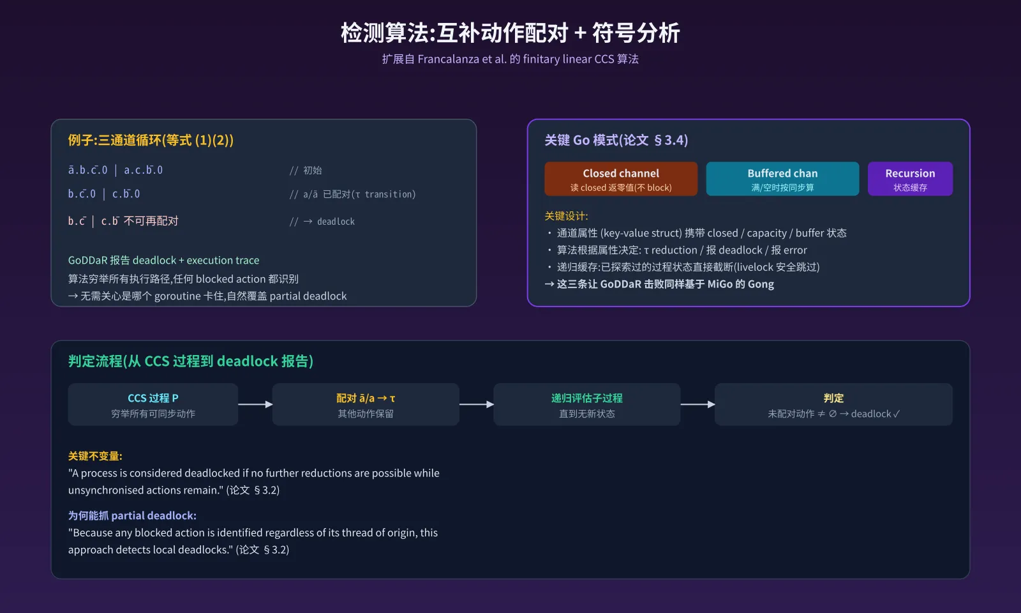This screenshot has width=1021, height=613.
Task: Click the heading 关键 Go 模式(论文 §3.4)
Action: tap(616, 140)
